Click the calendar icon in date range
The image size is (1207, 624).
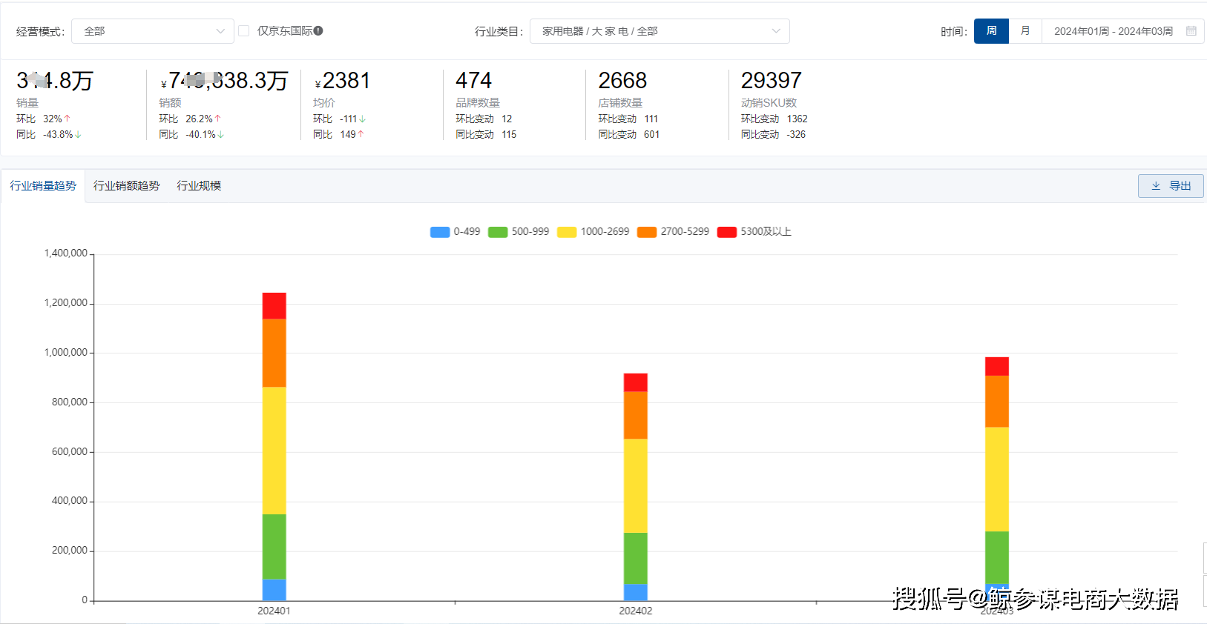1191,31
